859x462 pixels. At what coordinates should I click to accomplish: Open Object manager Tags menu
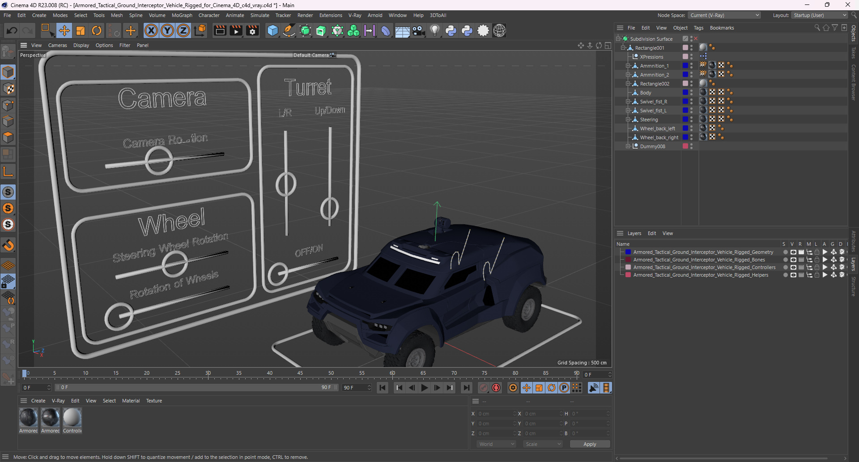pyautogui.click(x=698, y=28)
